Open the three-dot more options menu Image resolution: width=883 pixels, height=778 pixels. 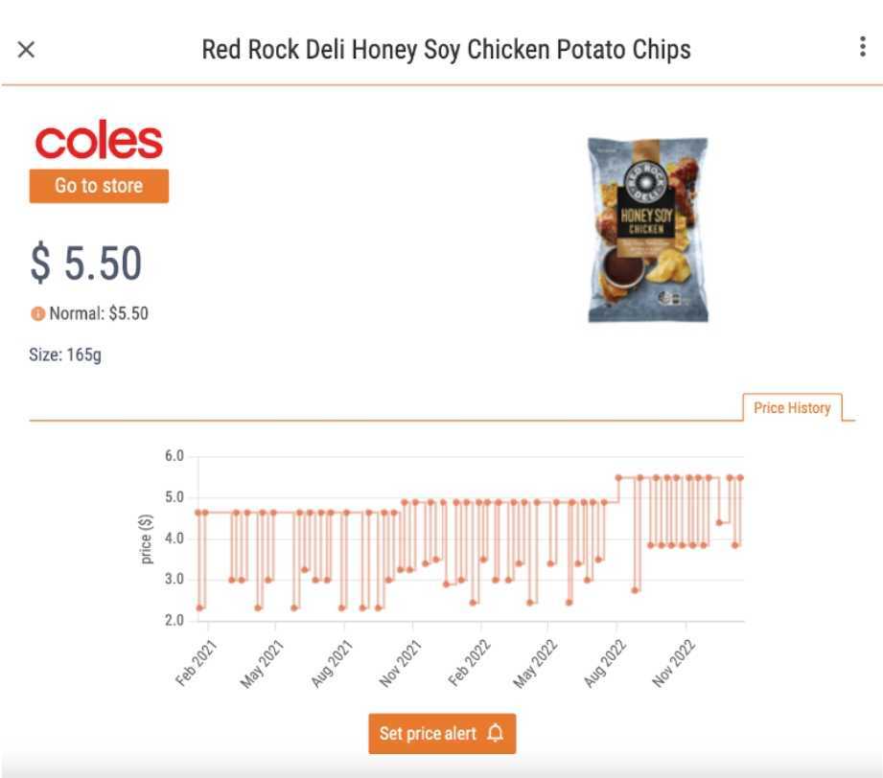862,48
